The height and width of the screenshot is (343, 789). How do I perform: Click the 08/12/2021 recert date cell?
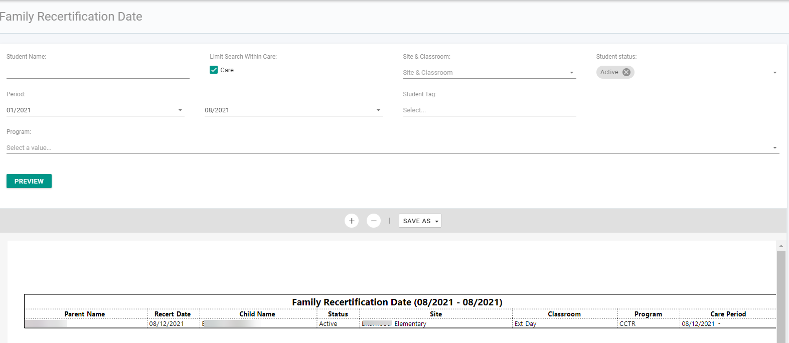pos(167,324)
